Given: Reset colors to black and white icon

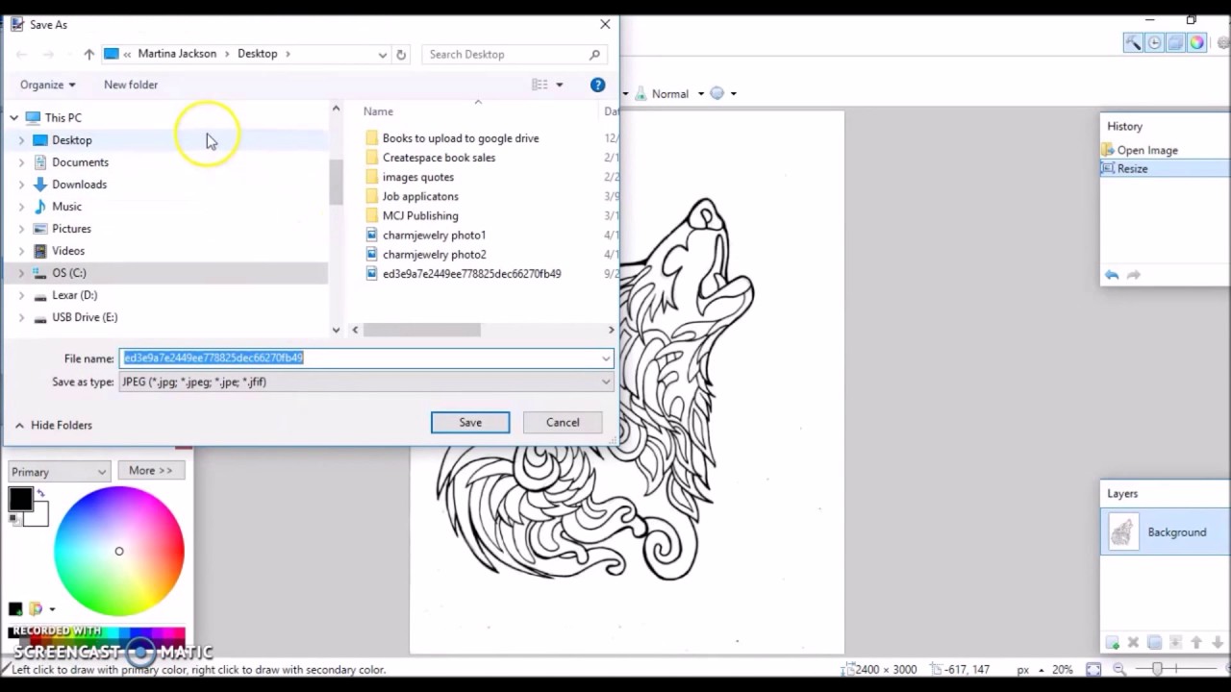Looking at the screenshot, I should pyautogui.click(x=13, y=520).
